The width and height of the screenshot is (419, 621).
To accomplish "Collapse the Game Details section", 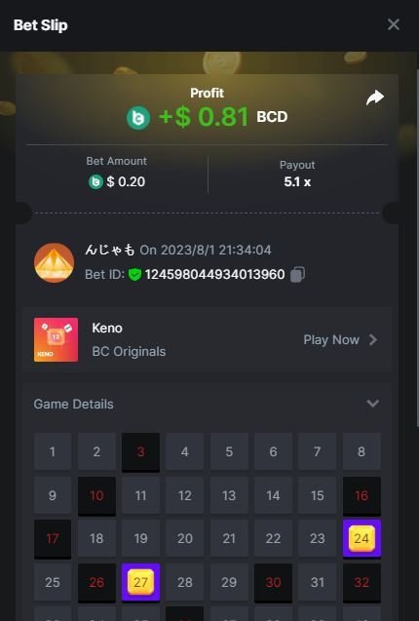I will 372,404.
